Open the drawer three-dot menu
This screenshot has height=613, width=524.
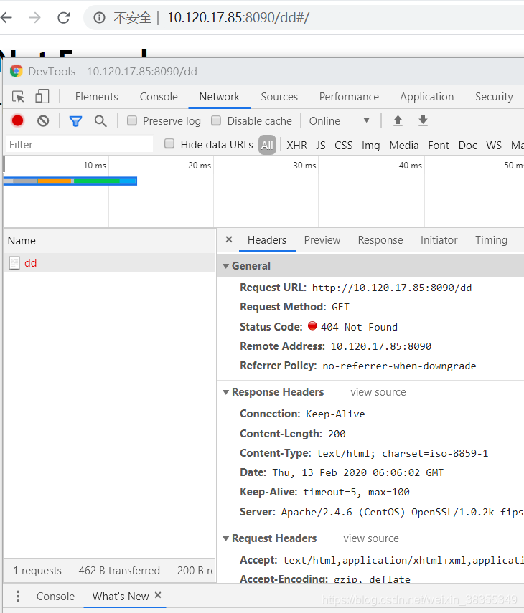(x=18, y=597)
